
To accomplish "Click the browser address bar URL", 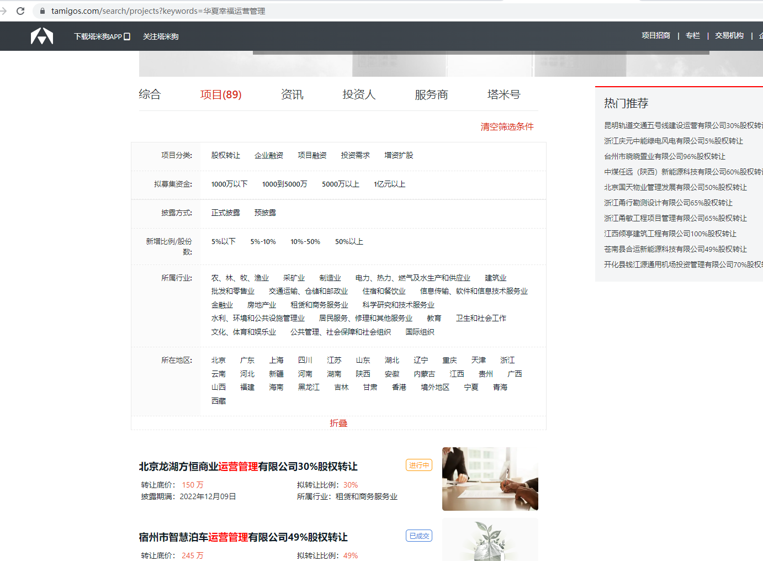I will [x=158, y=11].
